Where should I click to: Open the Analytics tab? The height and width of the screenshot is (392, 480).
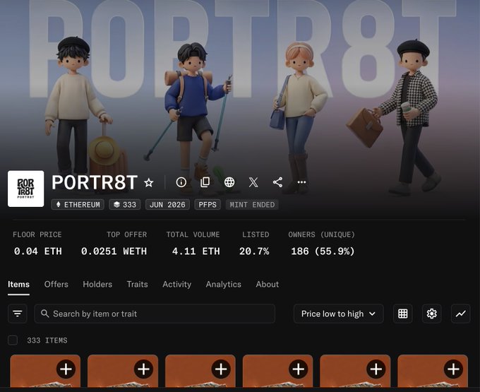224,284
